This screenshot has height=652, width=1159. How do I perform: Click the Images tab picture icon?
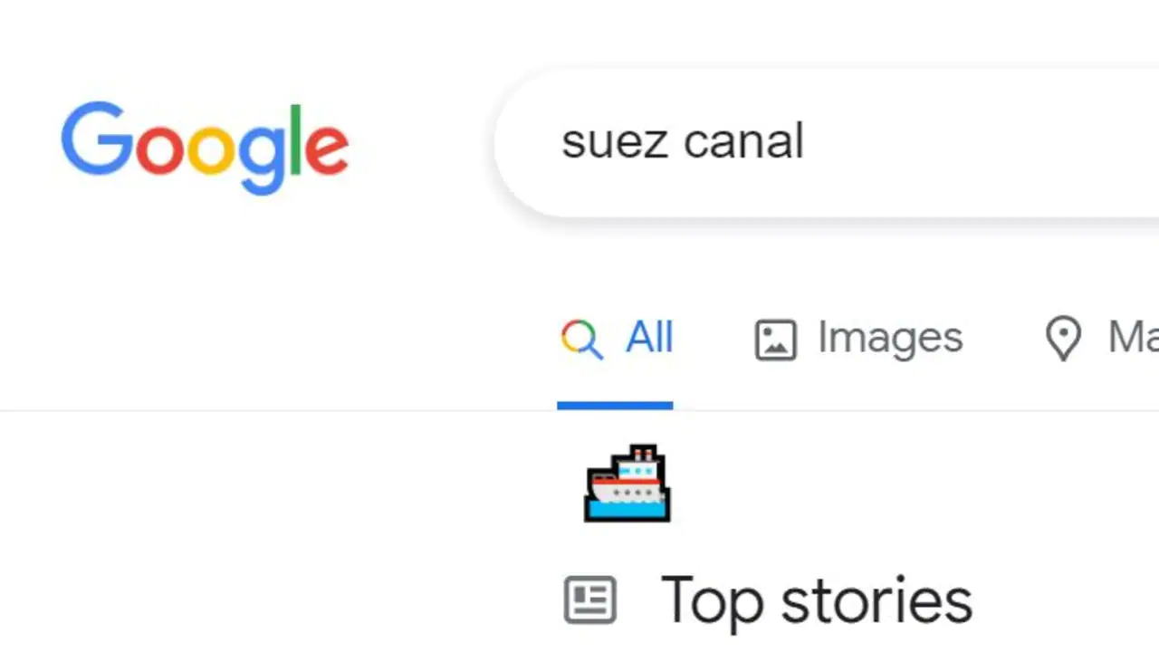775,338
